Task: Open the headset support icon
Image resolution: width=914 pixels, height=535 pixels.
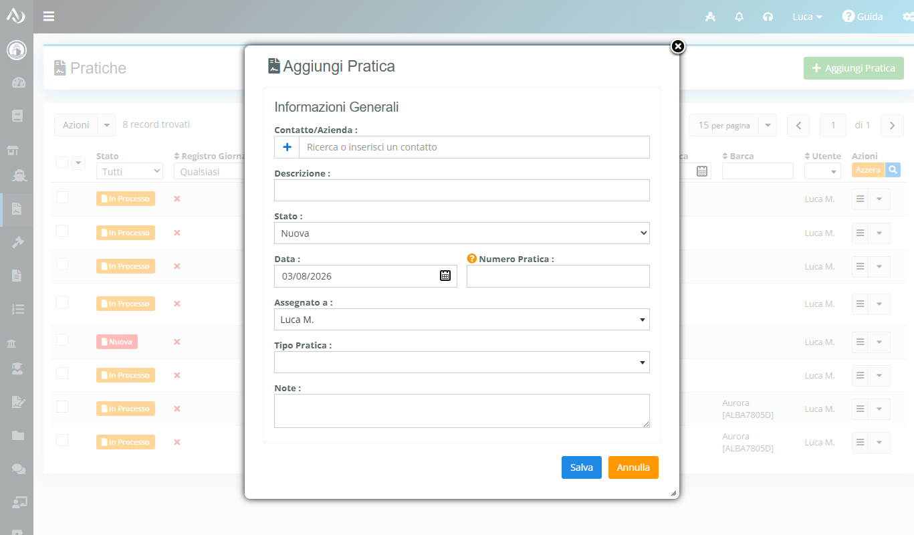Action: pos(768,17)
